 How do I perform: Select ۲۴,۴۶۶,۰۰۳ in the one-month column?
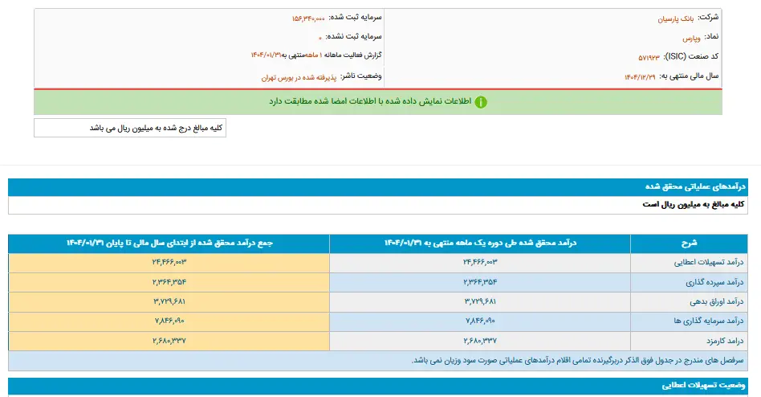(480, 263)
